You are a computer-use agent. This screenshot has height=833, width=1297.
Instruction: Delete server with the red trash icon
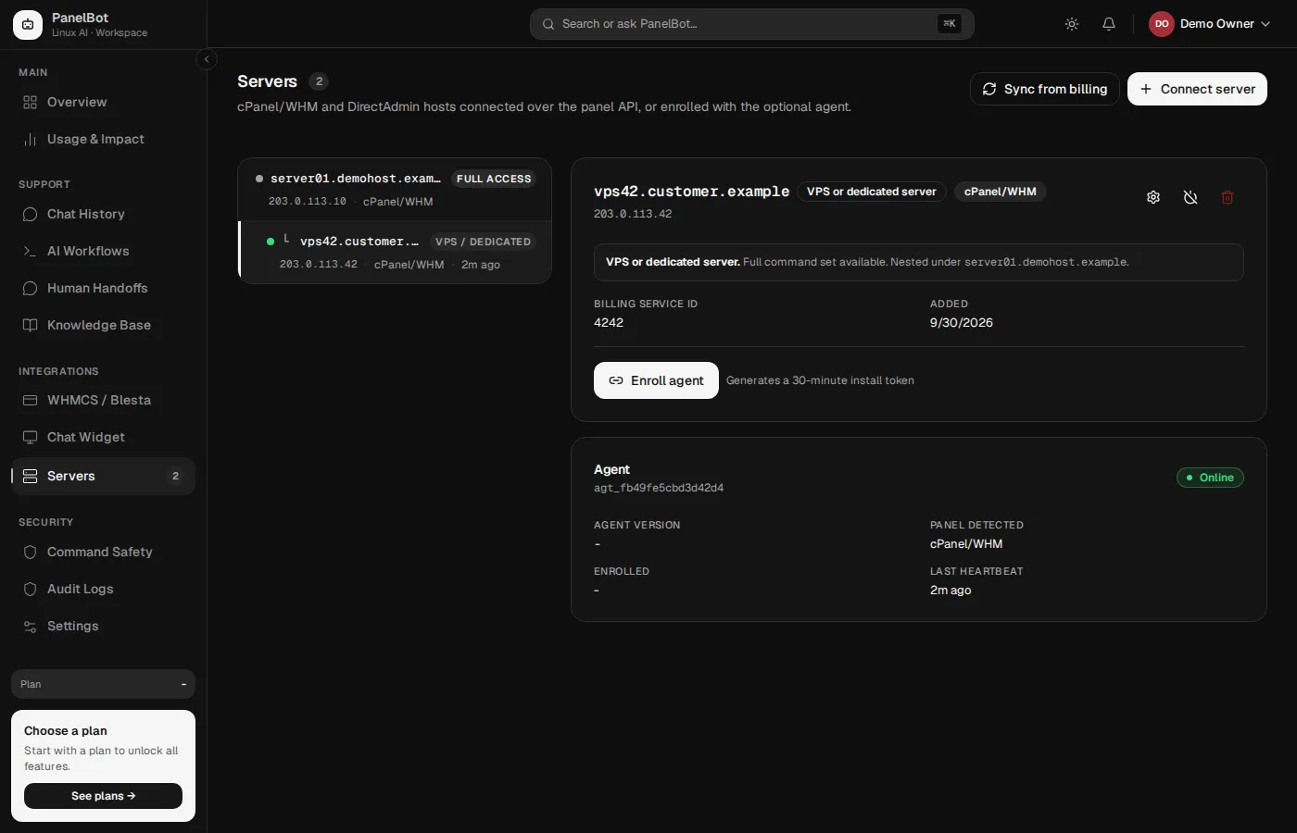1228,197
